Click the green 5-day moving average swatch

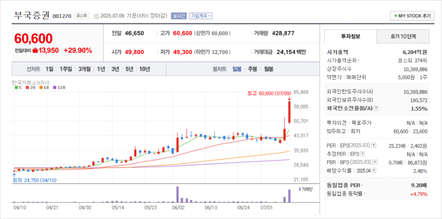point(16,87)
